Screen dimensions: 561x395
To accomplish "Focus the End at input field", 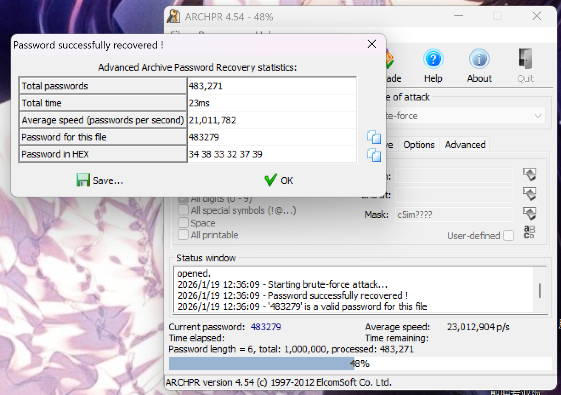I will click(x=454, y=195).
